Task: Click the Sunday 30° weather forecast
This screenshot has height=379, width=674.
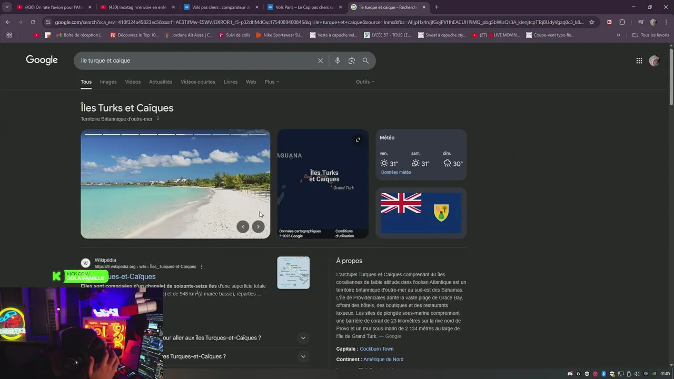Action: tap(453, 159)
